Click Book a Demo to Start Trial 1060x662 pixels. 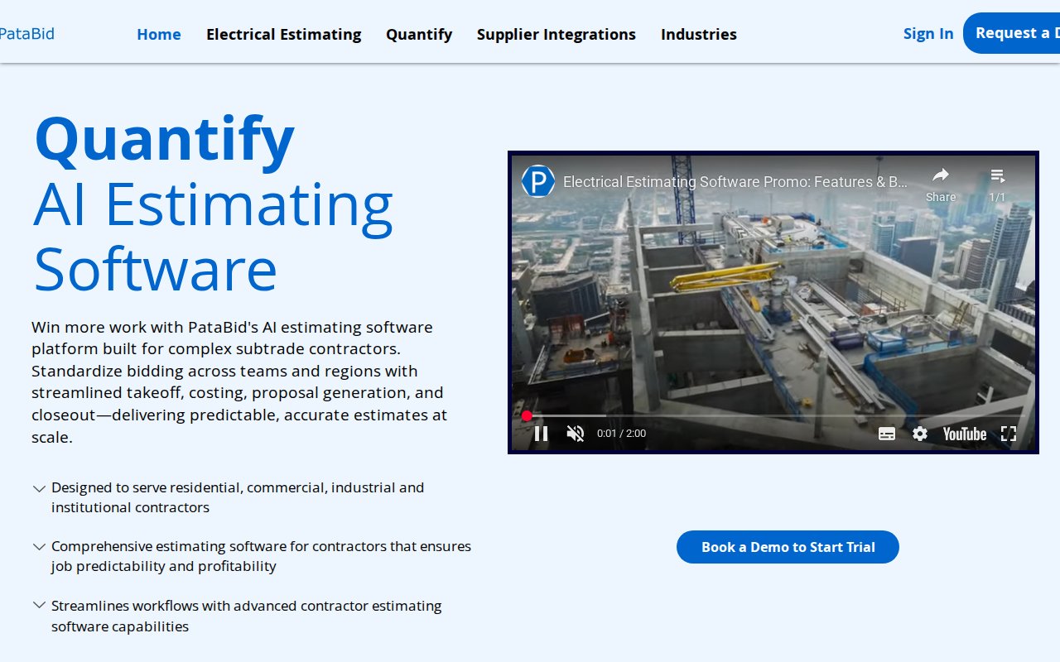[x=787, y=547]
